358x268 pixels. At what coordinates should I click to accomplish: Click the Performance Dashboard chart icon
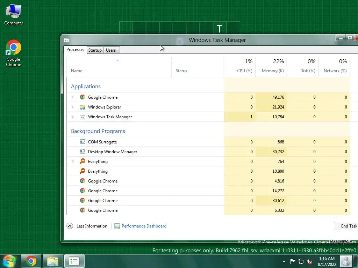coord(117,226)
